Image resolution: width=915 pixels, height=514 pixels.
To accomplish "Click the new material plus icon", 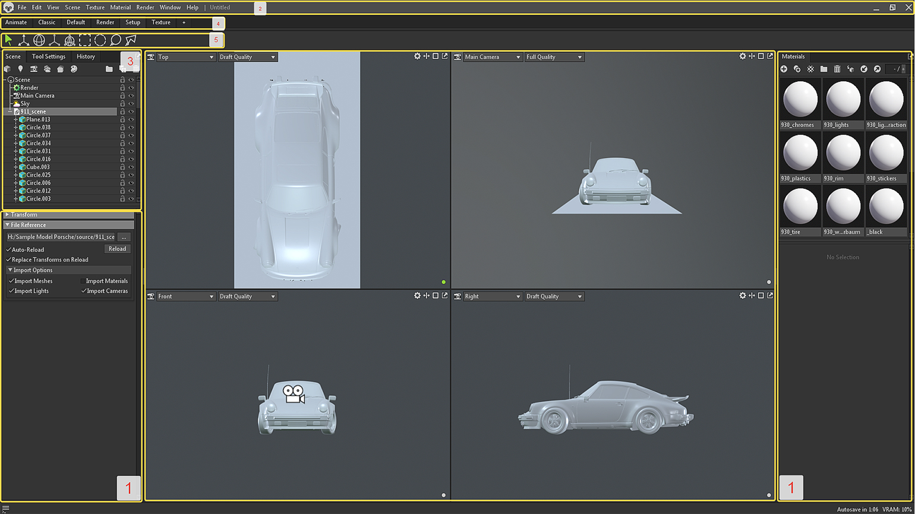I will [x=784, y=69].
